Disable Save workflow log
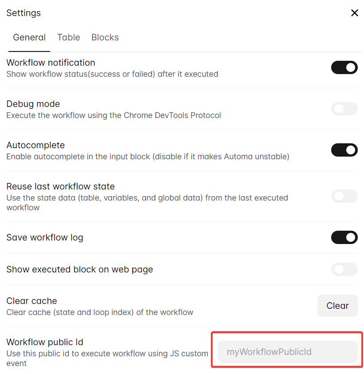Screen dimensions: 364x374 [x=344, y=237]
